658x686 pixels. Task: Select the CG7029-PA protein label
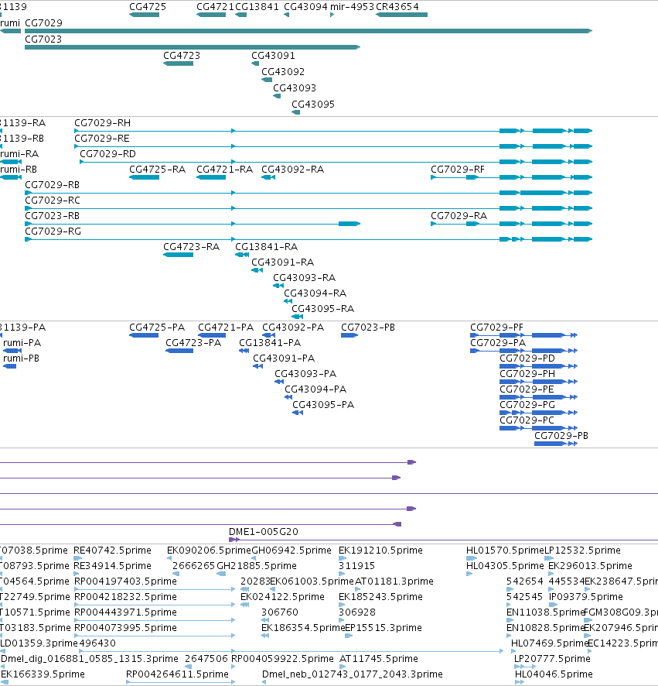point(498,343)
